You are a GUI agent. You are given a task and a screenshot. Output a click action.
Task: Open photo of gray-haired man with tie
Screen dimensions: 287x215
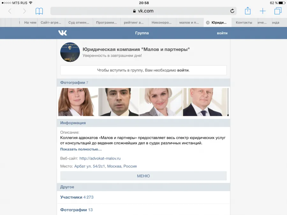205,102
